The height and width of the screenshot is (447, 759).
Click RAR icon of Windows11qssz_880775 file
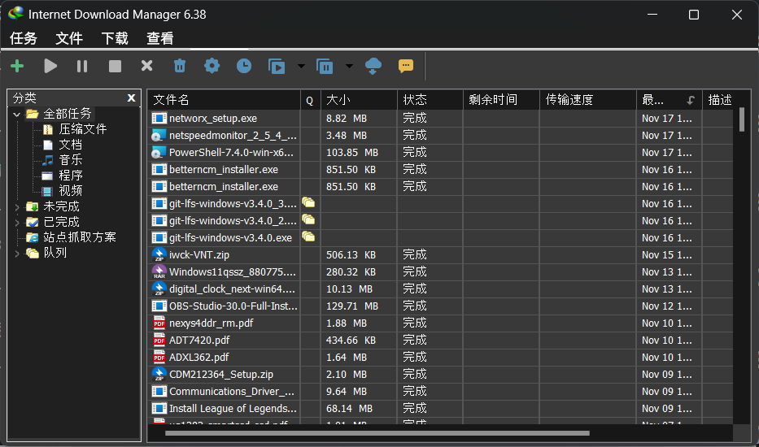(159, 272)
